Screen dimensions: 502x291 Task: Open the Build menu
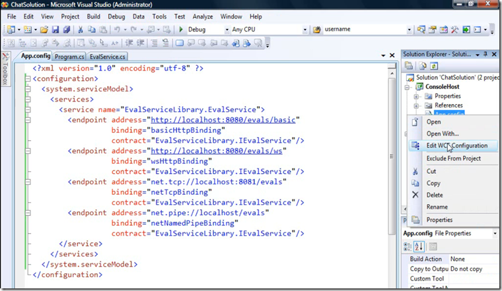[x=94, y=16]
